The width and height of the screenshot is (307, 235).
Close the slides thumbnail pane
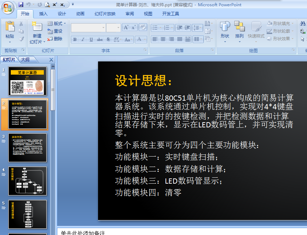click(51, 60)
